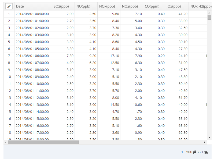
Task: Click the vertical scrollbar down arrow
Action: [209, 138]
